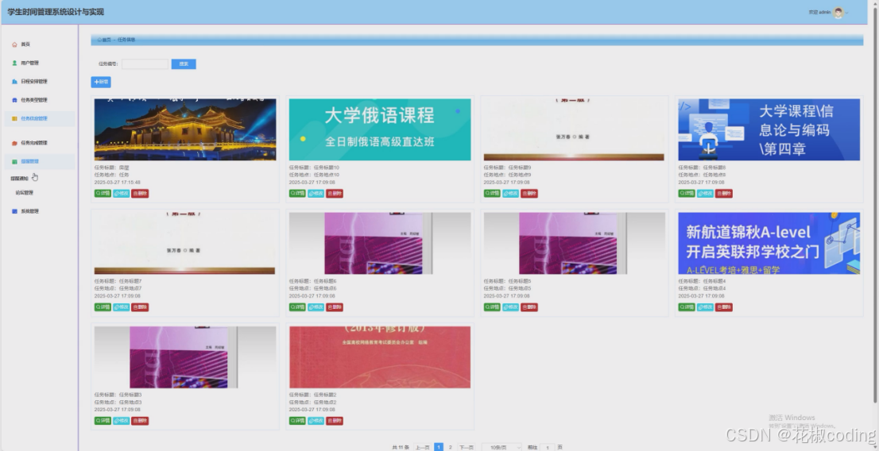Click the admin avatar in the header

point(838,13)
